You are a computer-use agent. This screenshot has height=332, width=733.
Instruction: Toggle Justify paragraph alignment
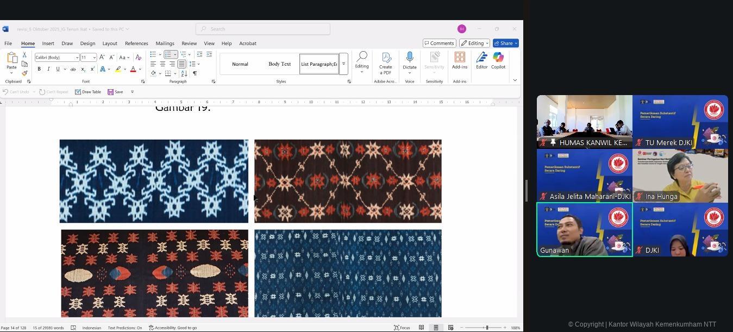click(x=181, y=64)
